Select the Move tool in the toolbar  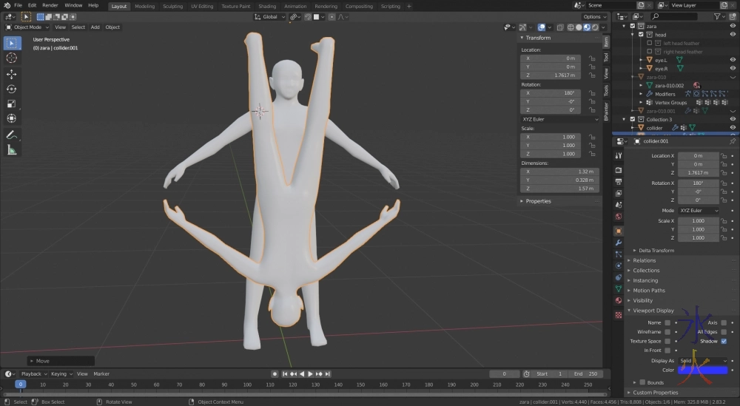pos(12,74)
